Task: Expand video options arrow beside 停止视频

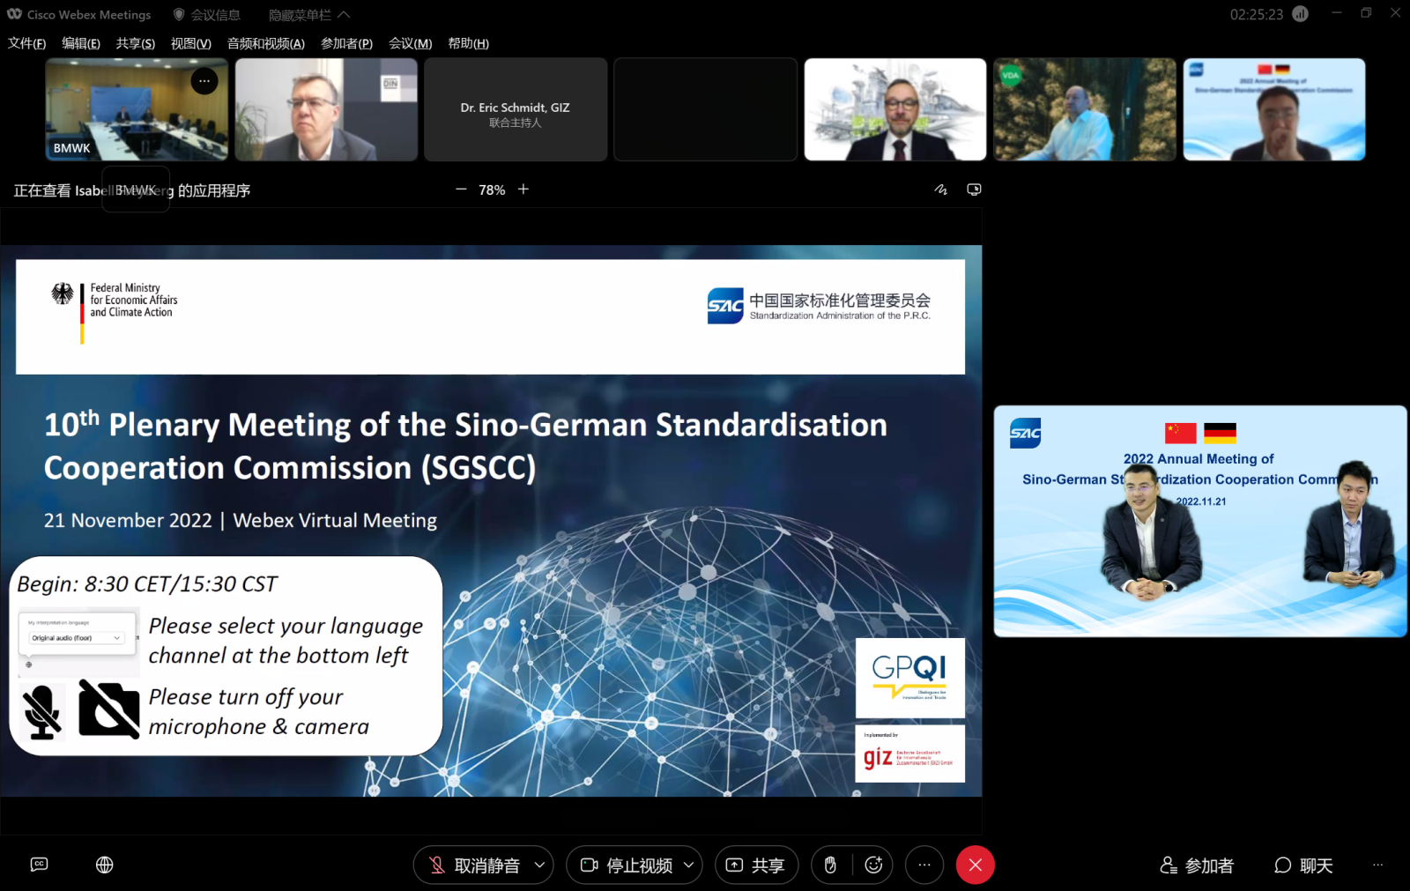Action: tap(688, 865)
